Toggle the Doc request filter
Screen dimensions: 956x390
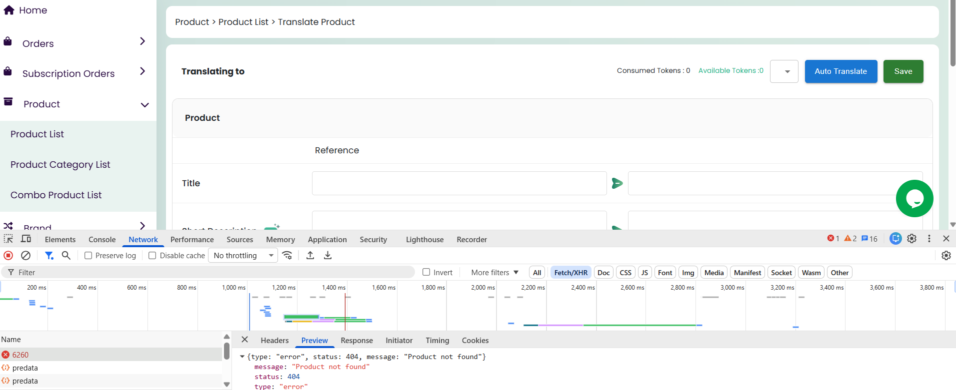tap(603, 273)
